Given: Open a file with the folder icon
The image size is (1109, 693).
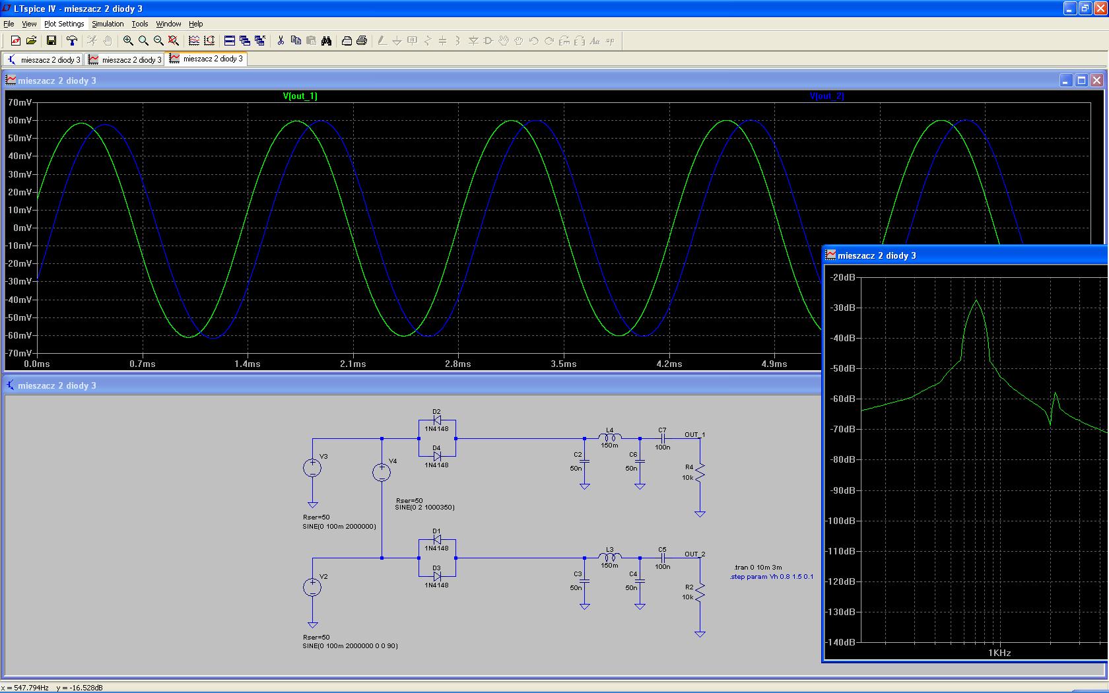Looking at the screenshot, I should [30, 41].
